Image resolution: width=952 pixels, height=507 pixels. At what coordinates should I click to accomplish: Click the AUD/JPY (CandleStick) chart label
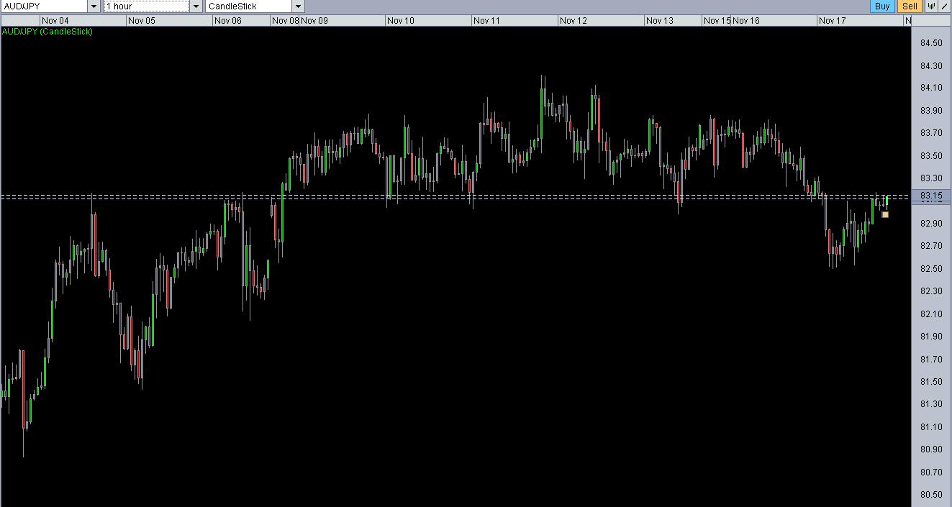pos(47,32)
